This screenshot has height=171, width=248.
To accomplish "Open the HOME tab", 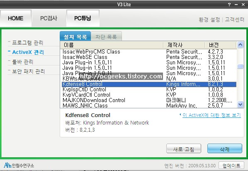I will 16,18.
